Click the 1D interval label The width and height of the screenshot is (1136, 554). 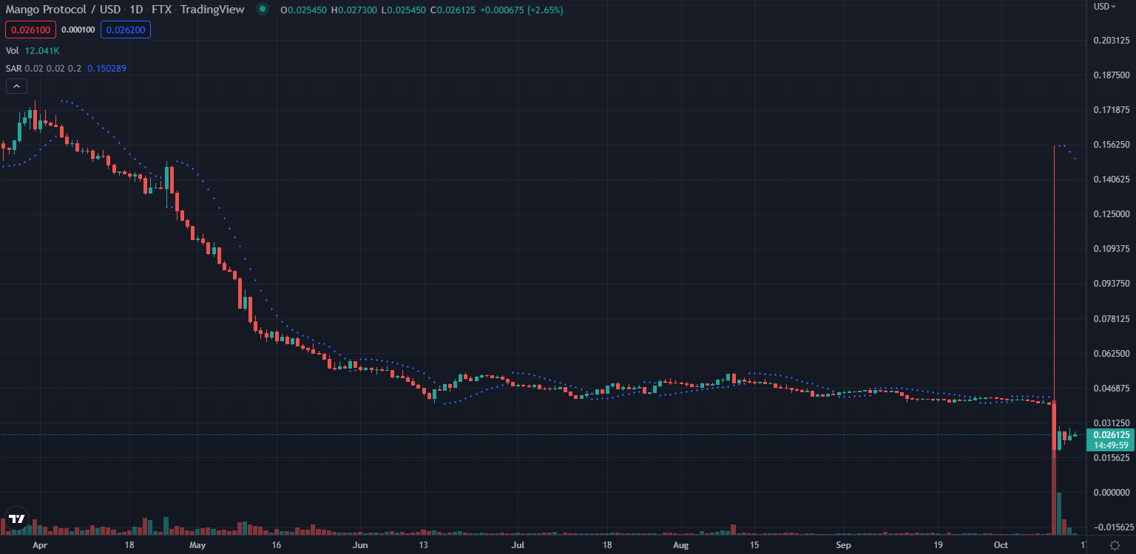click(137, 10)
